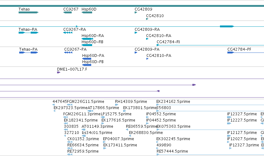This screenshot has height=156, width=264.
Task: Open the EK268830.5prime EST label
Action: pos(146,133)
